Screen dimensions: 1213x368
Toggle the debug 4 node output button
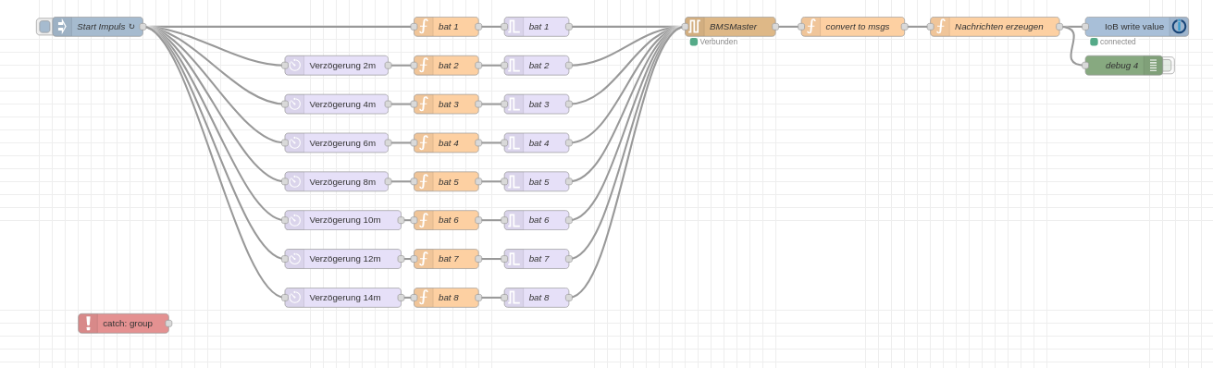coord(1167,66)
